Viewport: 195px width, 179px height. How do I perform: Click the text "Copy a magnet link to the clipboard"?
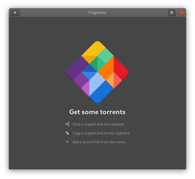tap(101, 133)
